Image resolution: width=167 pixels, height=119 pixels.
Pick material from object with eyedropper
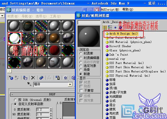pos(29,84)
